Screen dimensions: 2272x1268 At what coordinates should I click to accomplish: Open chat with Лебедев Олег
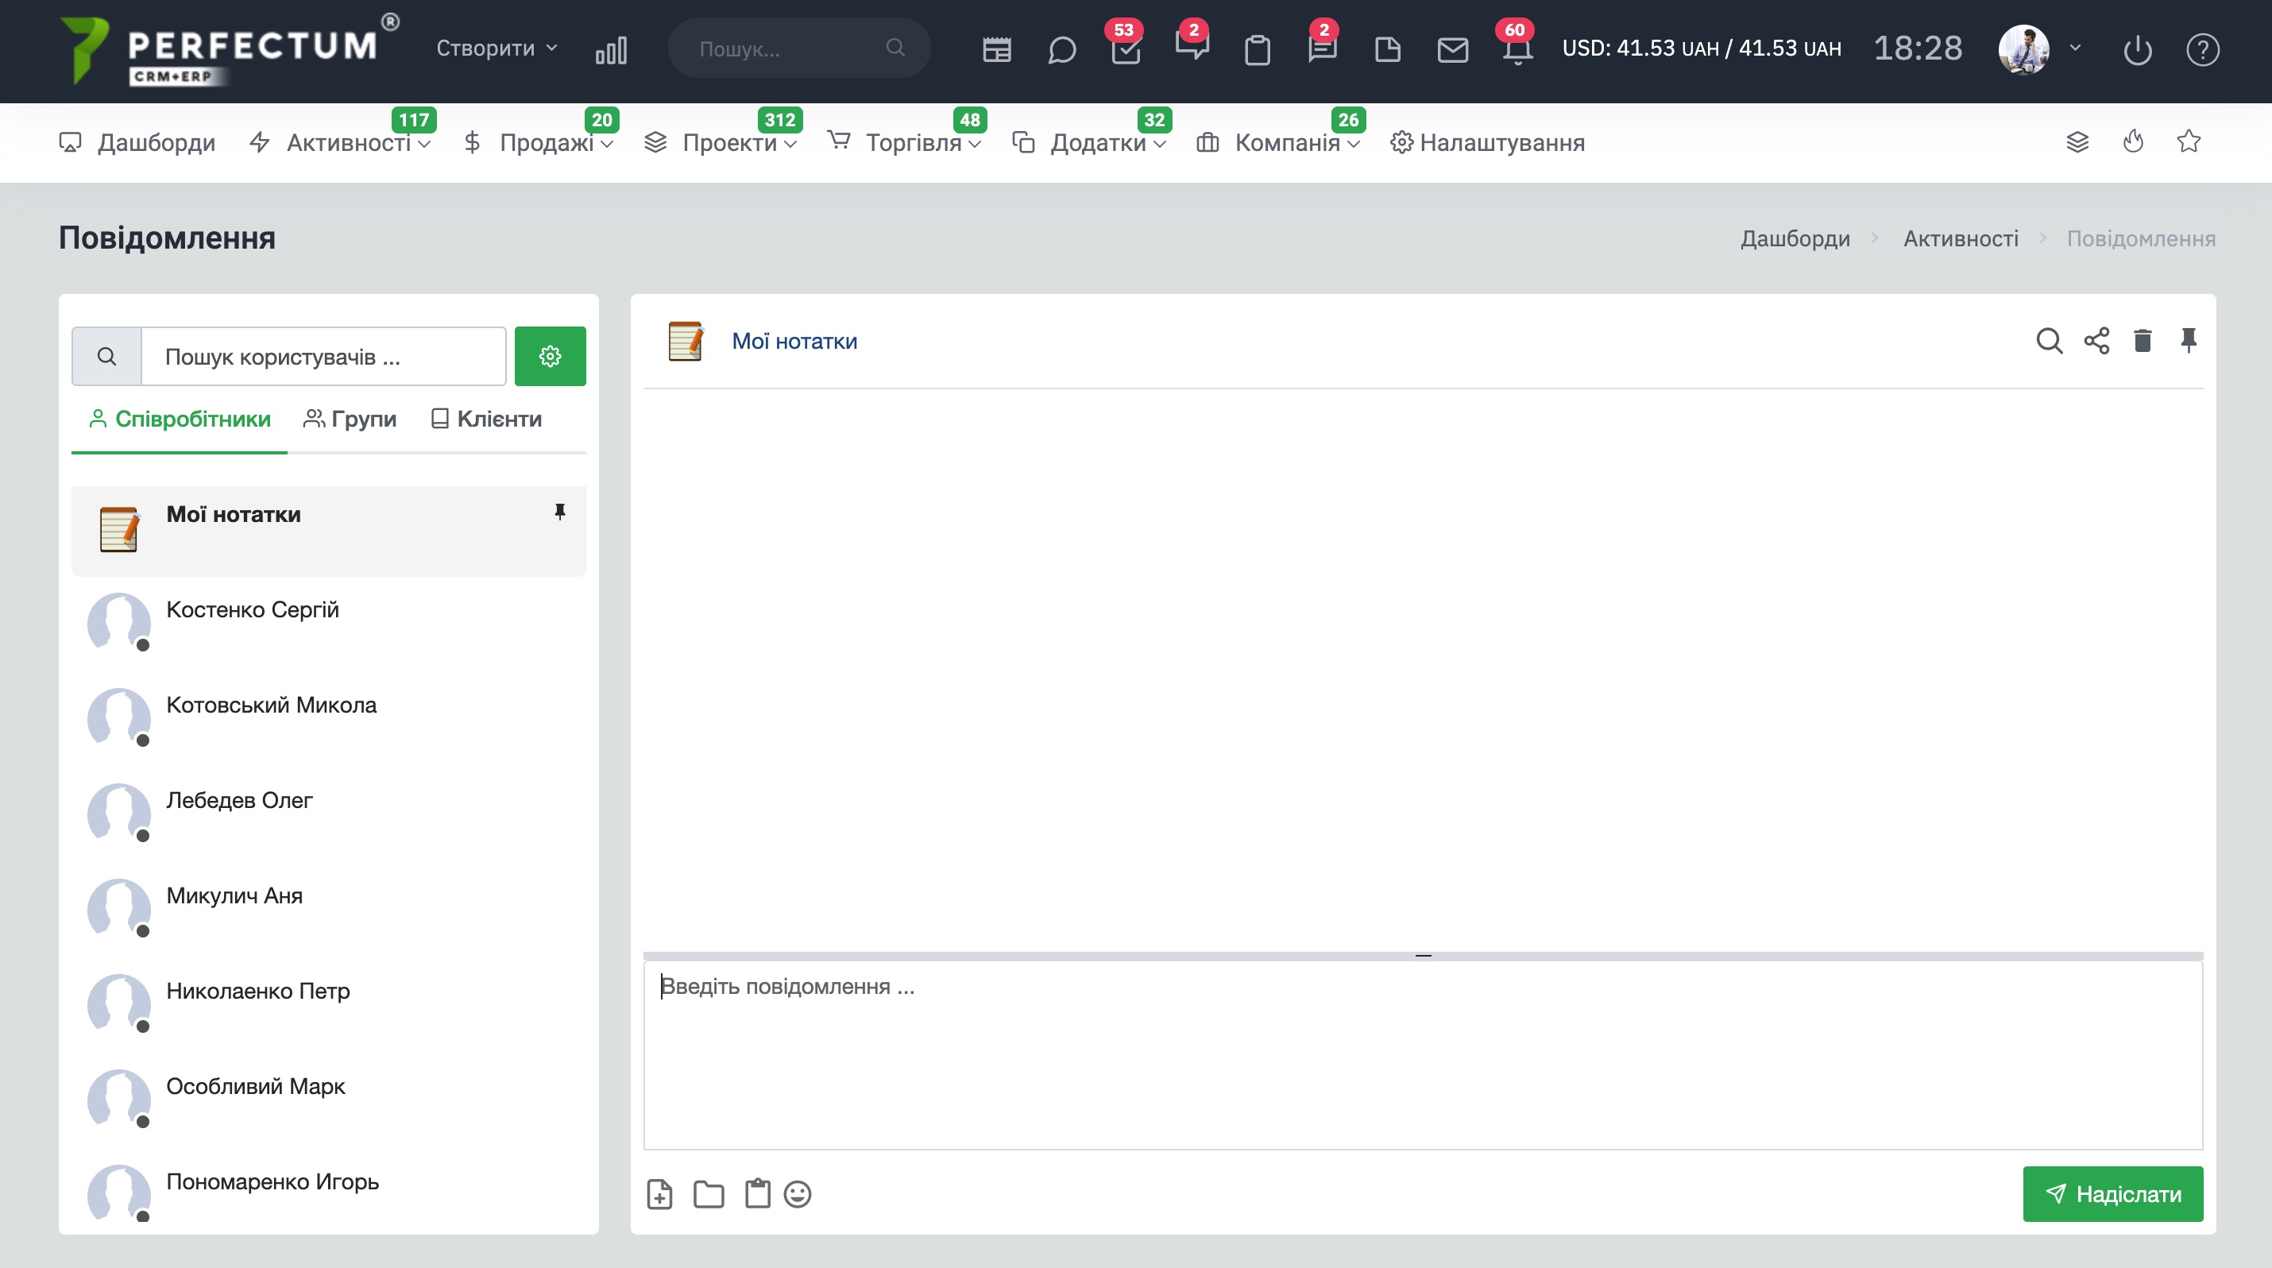coord(329,814)
